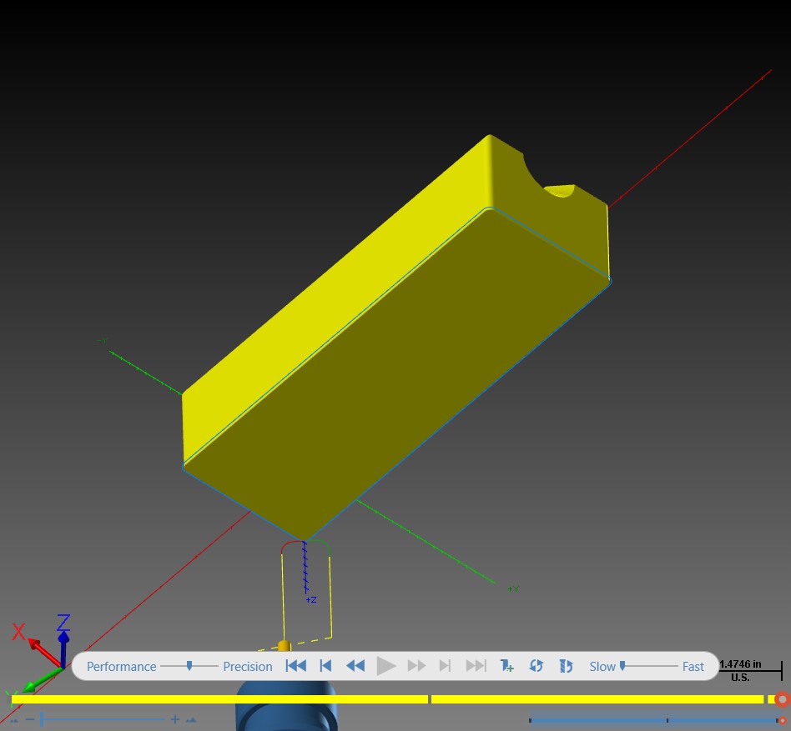Click the loop playback icon
The height and width of the screenshot is (731, 791).
pyautogui.click(x=536, y=666)
